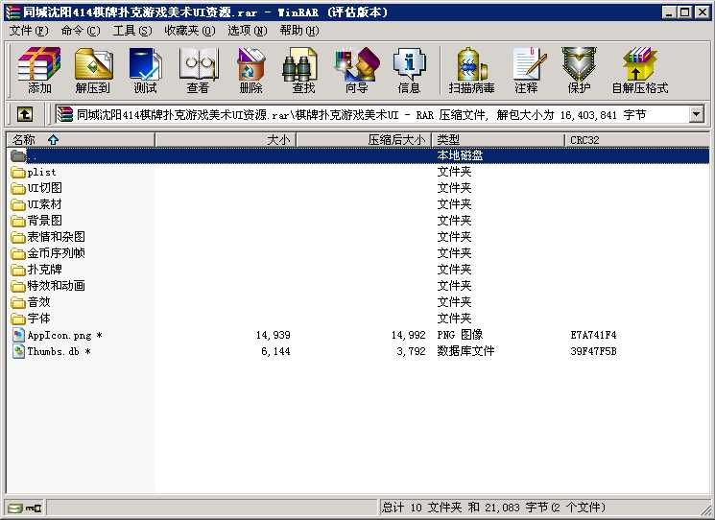Click the 字体 folder icon
The width and height of the screenshot is (715, 520).
point(18,319)
